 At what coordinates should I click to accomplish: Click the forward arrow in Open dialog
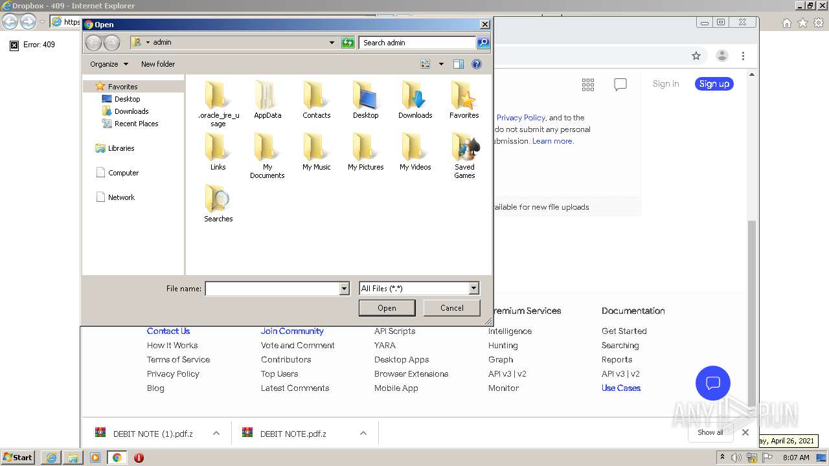(111, 43)
